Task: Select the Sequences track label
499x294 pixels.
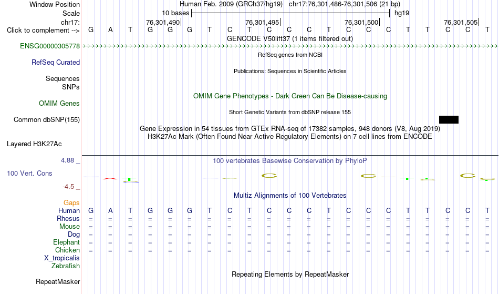Action: [x=63, y=79]
